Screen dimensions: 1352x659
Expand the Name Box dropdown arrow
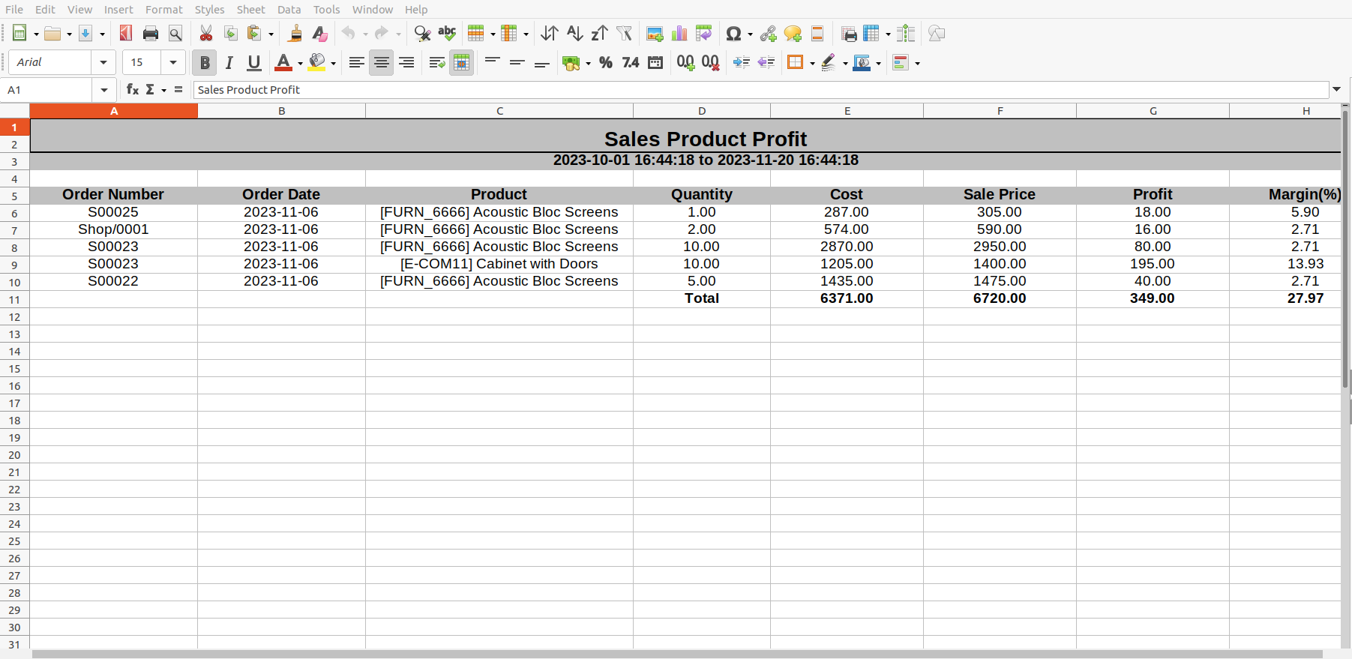104,90
